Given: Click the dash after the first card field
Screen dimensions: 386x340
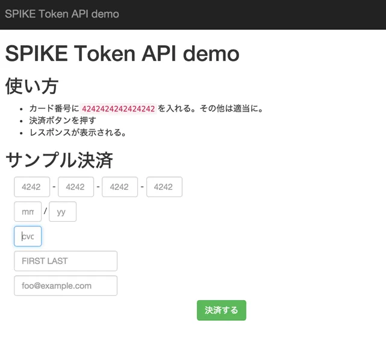Looking at the screenshot, I should pos(54,187).
